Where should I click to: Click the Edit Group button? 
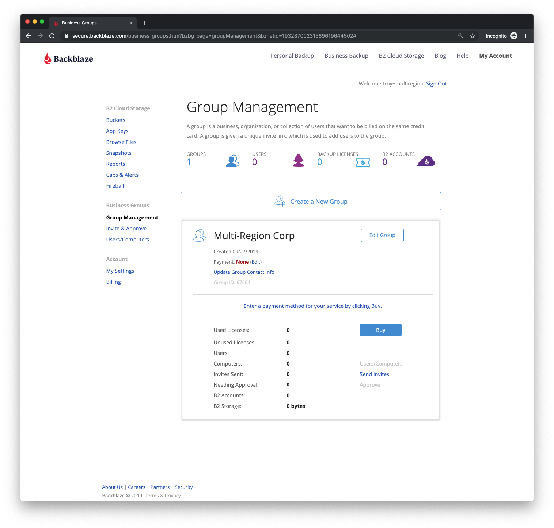pos(382,235)
